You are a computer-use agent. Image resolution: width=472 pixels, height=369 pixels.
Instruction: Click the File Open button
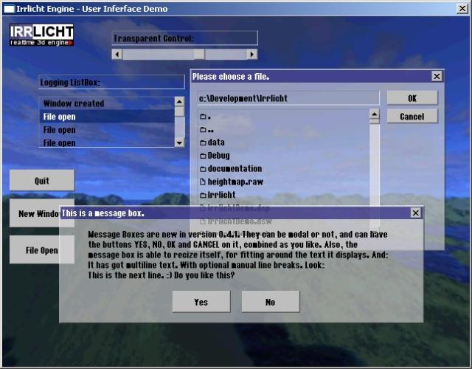pyautogui.click(x=35, y=249)
